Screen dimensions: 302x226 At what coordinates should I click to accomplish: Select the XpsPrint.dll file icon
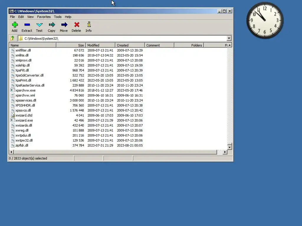coord(13,80)
